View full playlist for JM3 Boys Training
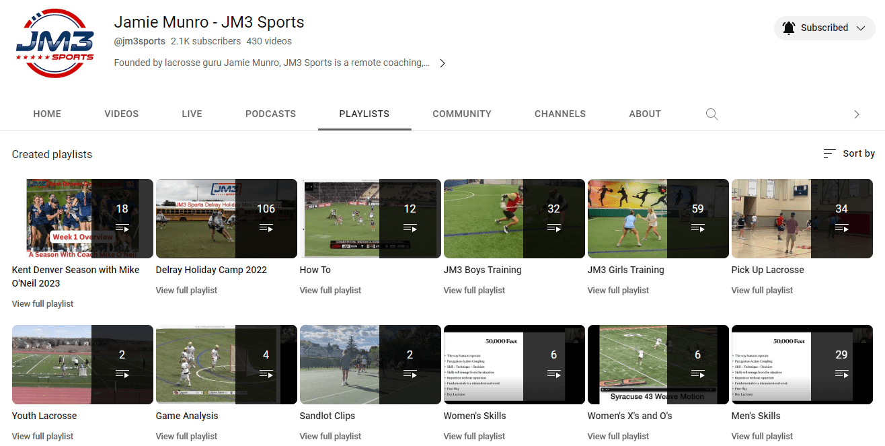 click(474, 290)
